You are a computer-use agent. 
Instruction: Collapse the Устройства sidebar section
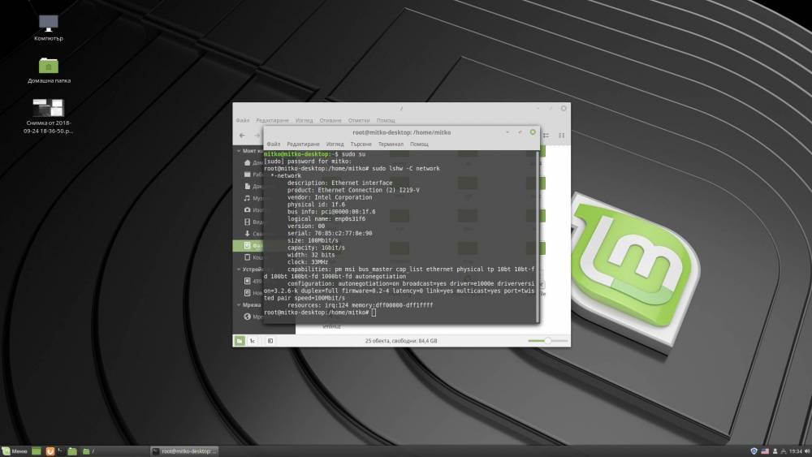pos(239,269)
